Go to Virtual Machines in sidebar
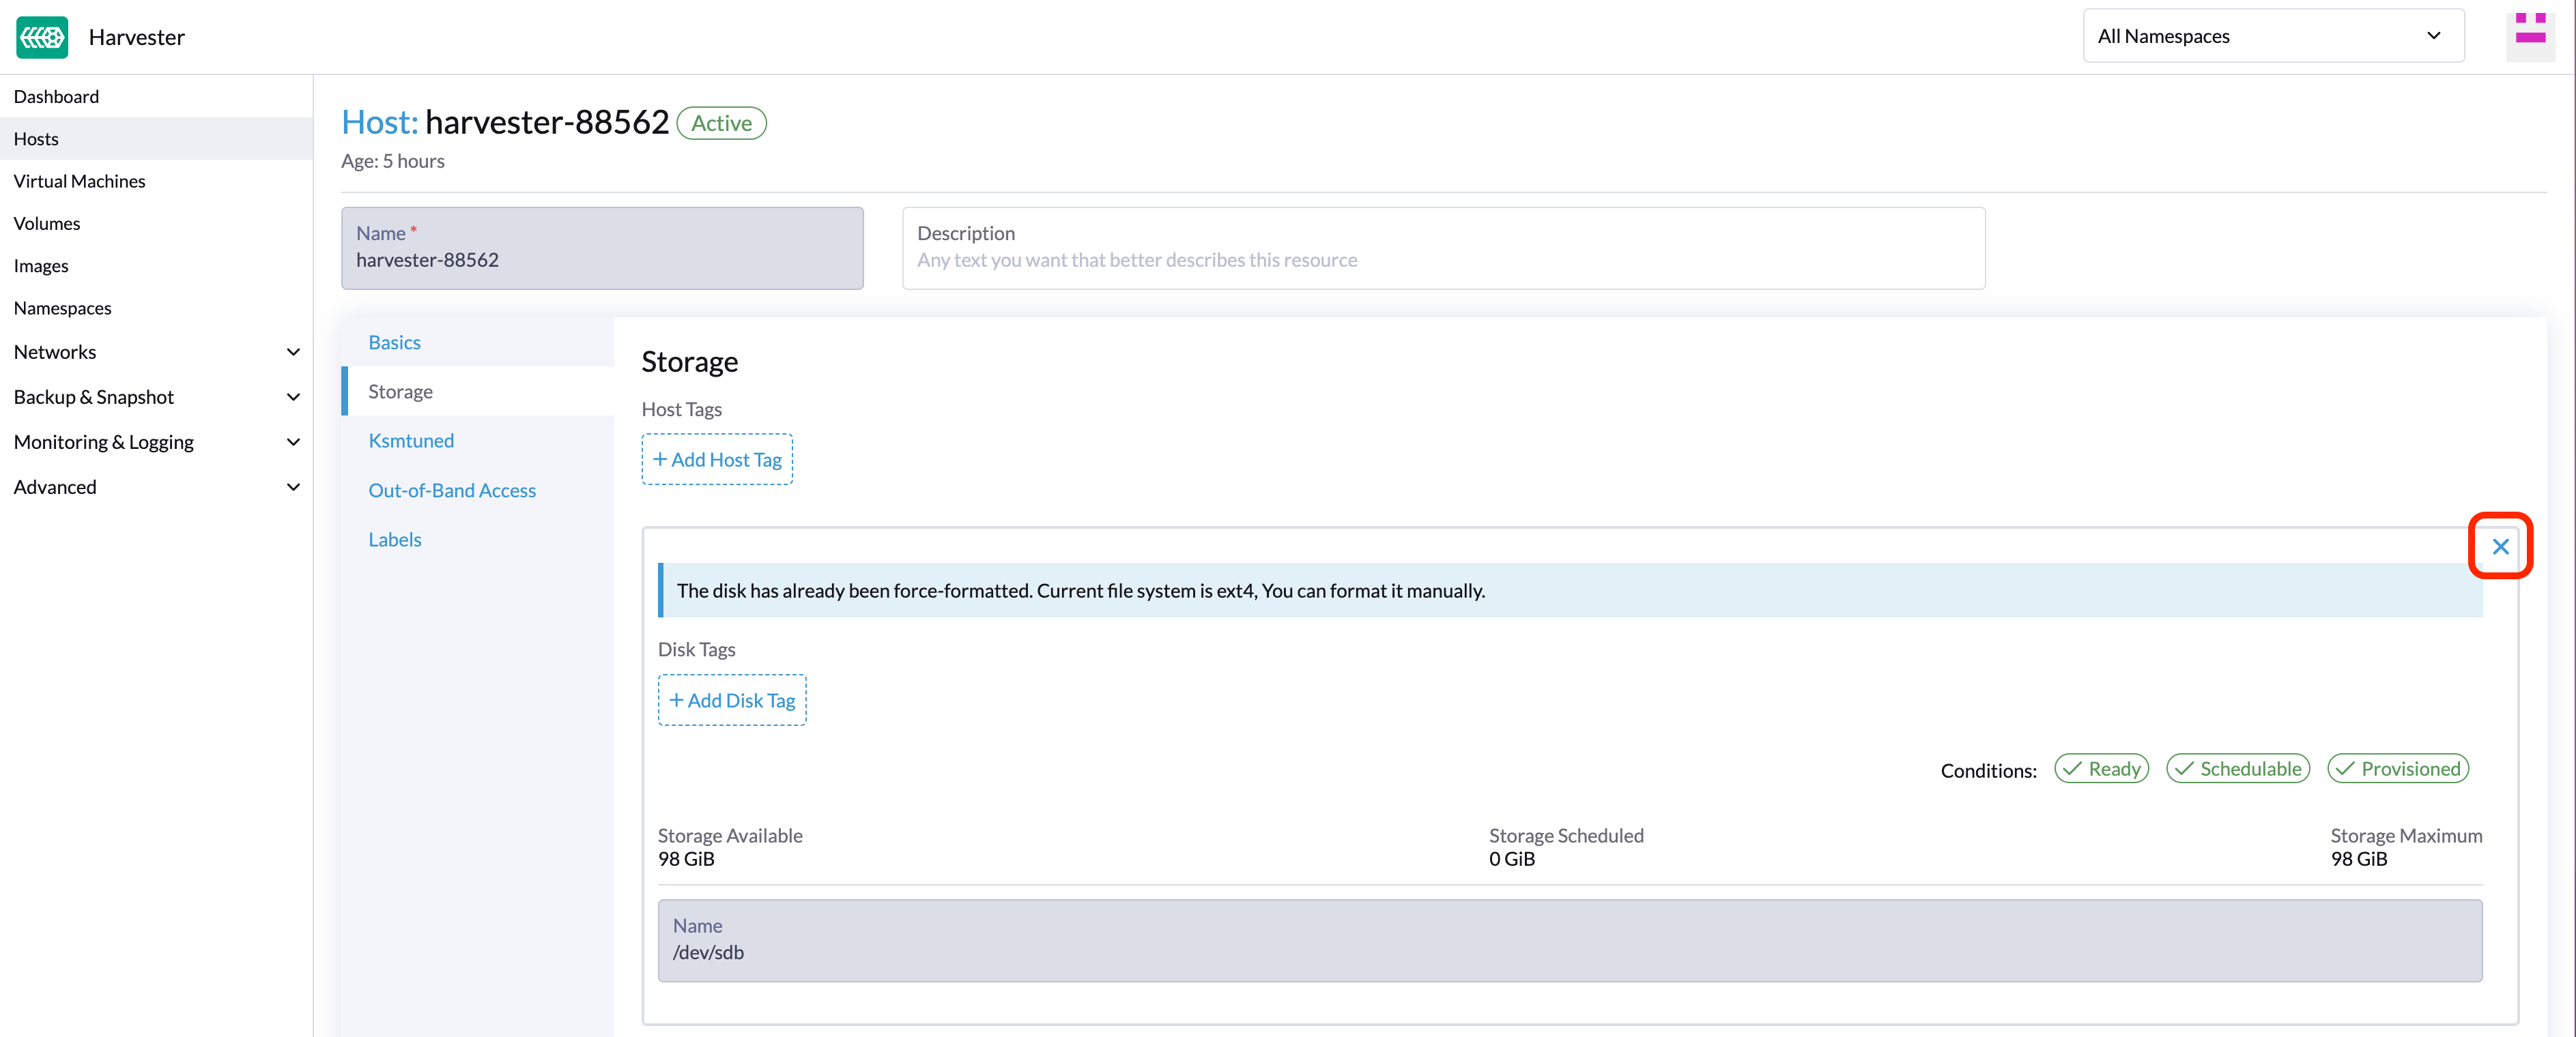The width and height of the screenshot is (2576, 1037). (79, 181)
